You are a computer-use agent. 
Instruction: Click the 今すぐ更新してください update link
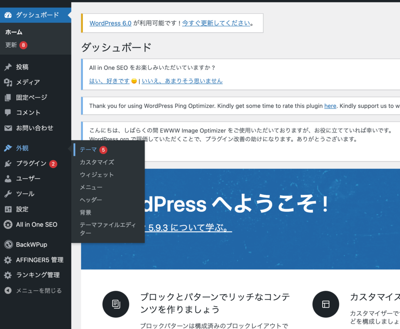[x=216, y=23]
